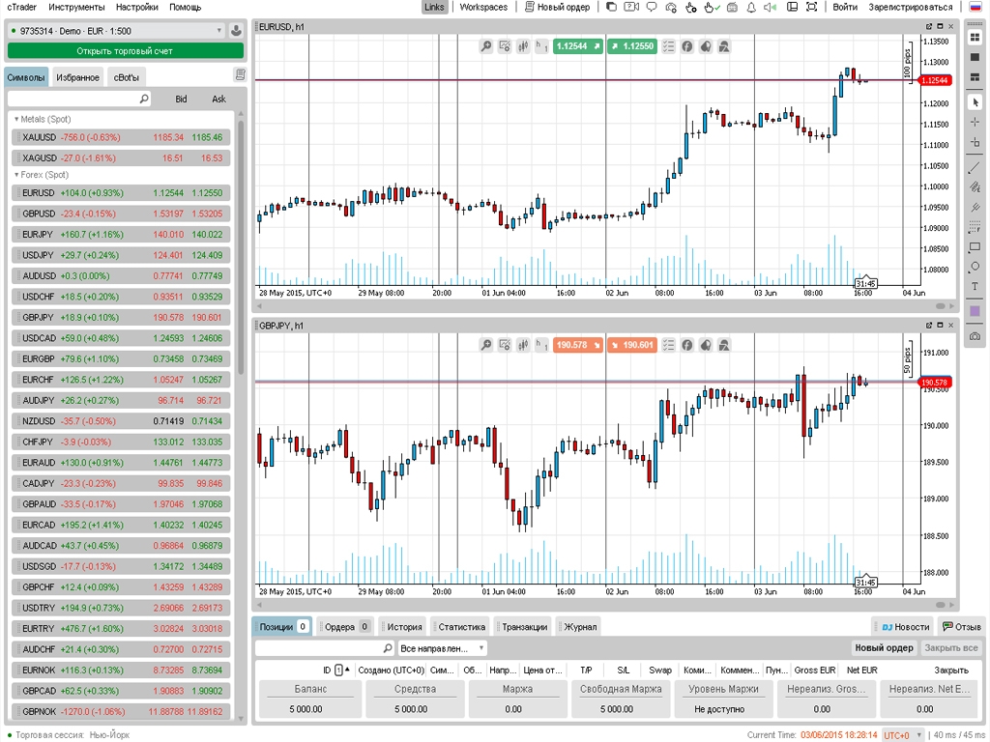Image resolution: width=990 pixels, height=742 pixels.
Task: Select the crosshair tool in right sidebar
Action: click(x=975, y=122)
